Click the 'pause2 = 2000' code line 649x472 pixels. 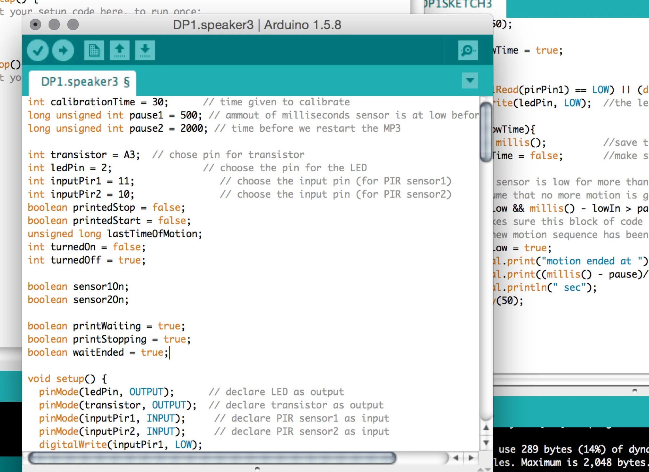pyautogui.click(x=118, y=128)
